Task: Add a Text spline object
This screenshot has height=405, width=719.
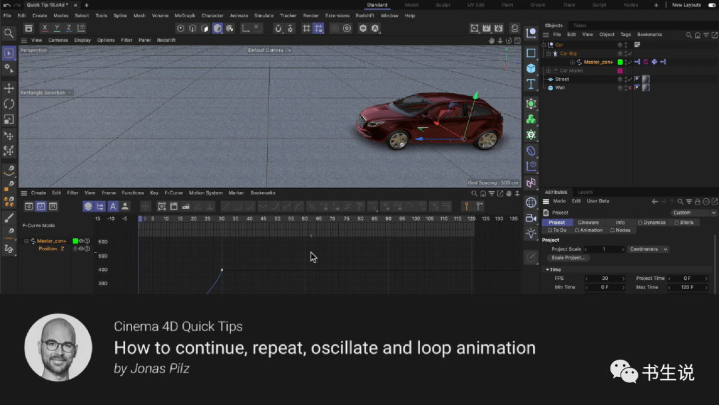Action: pyautogui.click(x=531, y=84)
